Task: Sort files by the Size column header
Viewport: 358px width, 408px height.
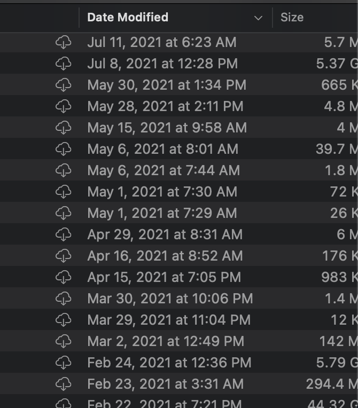Action: (x=292, y=18)
